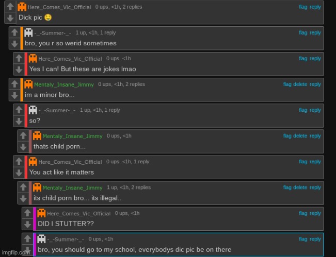Flag the "You act like it matters" comment
The image size is (336, 257).
pyautogui.click(x=303, y=162)
